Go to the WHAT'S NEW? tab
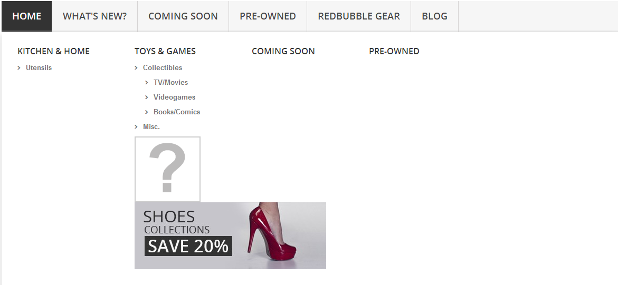Screen dimensions: 618x285 [94, 16]
